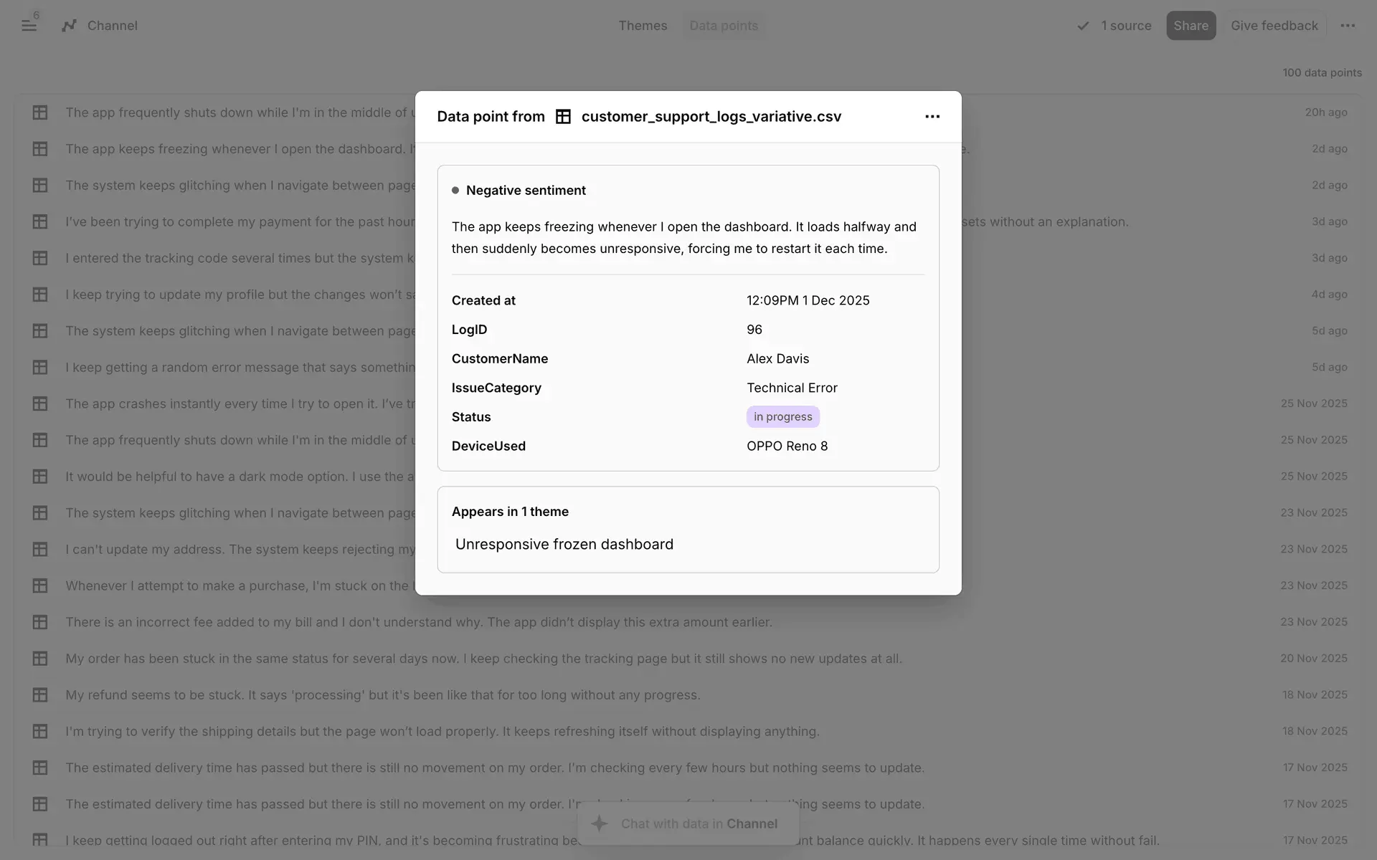This screenshot has height=860, width=1377.
Task: Click the checkmark next to 1 source
Action: (x=1083, y=26)
